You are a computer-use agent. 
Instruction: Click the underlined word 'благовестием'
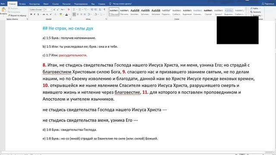(x=57, y=72)
